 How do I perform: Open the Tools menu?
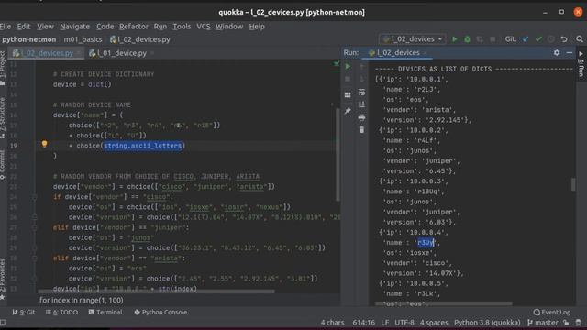(182, 27)
